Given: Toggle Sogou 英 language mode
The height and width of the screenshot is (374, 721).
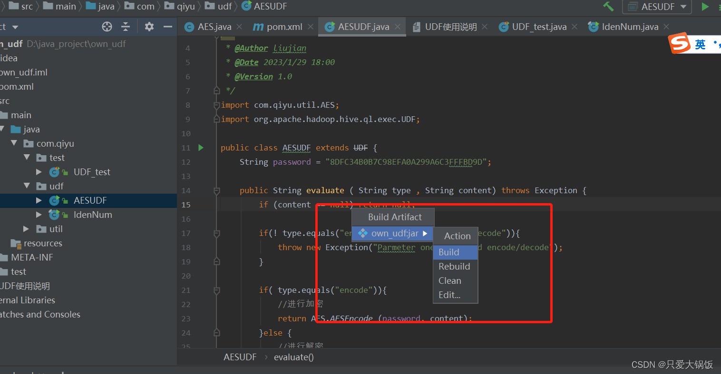Looking at the screenshot, I should point(700,44).
